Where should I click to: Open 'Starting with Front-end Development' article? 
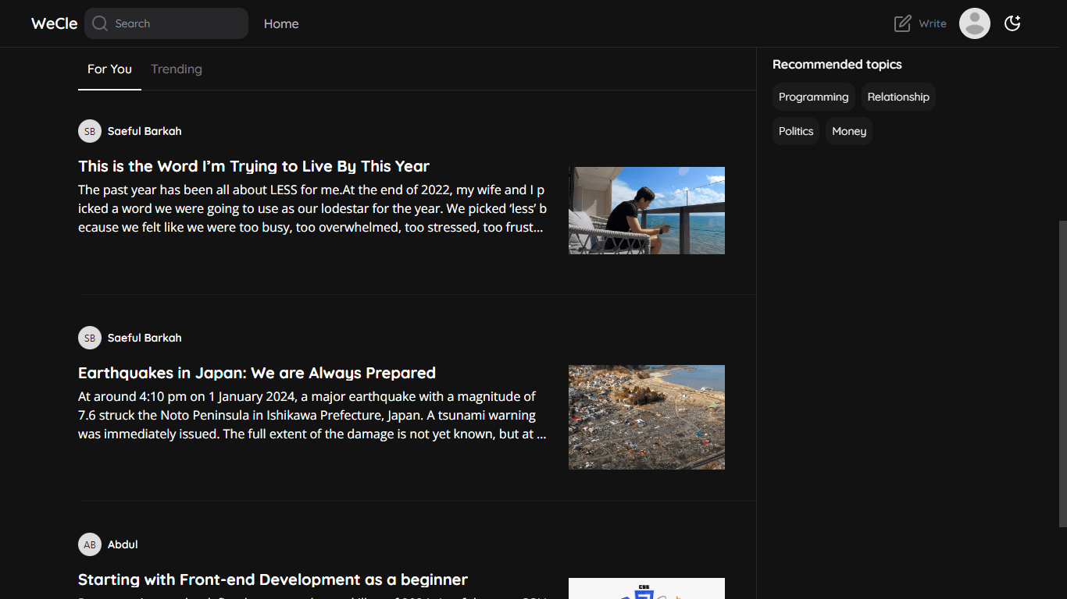[273, 580]
